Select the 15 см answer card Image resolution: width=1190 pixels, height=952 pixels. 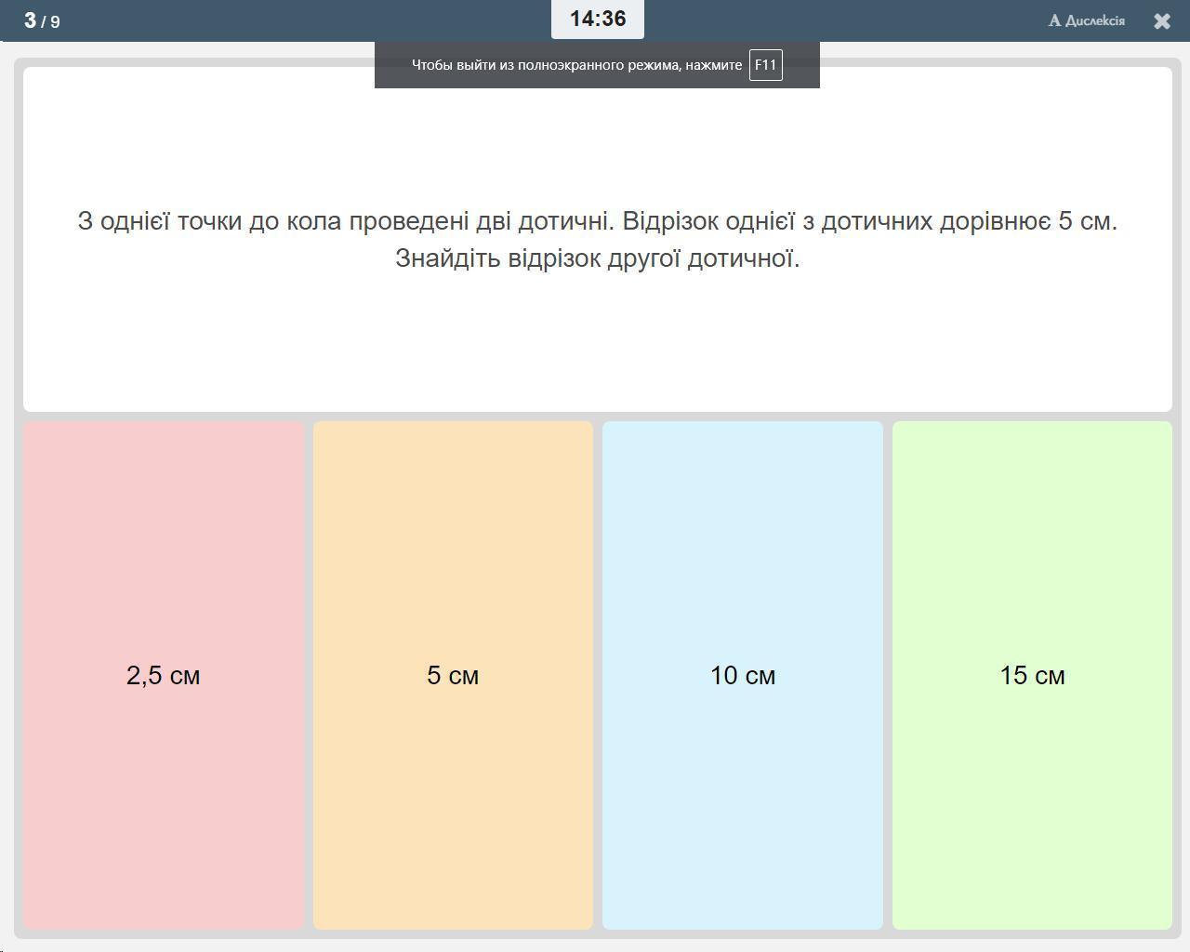[1032, 675]
